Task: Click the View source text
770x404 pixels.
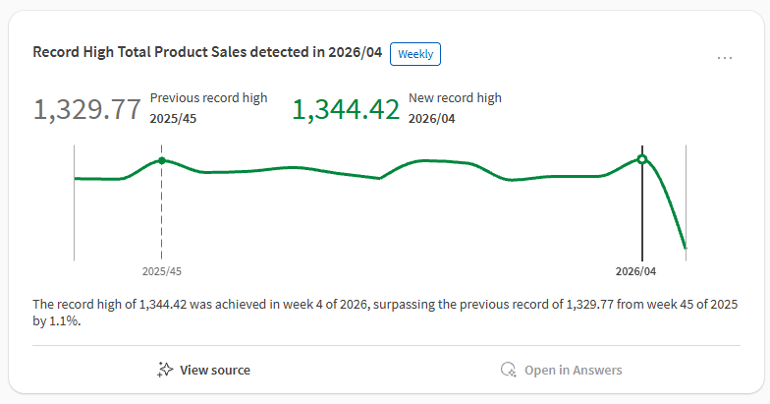Action: pos(214,370)
